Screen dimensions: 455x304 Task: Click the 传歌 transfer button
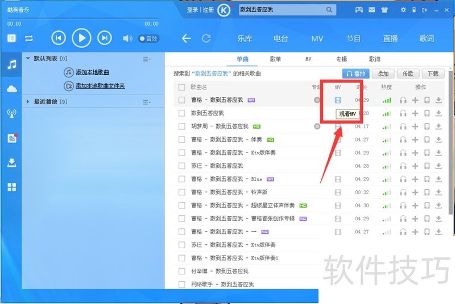pos(408,74)
